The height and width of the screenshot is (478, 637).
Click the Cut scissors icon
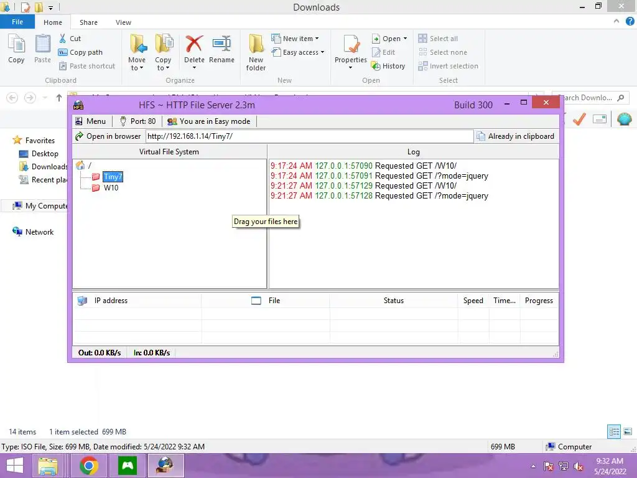click(x=63, y=38)
